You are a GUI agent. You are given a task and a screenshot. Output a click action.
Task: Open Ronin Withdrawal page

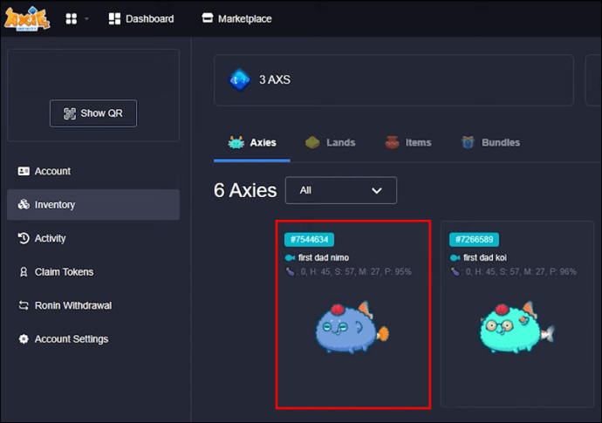pos(93,305)
